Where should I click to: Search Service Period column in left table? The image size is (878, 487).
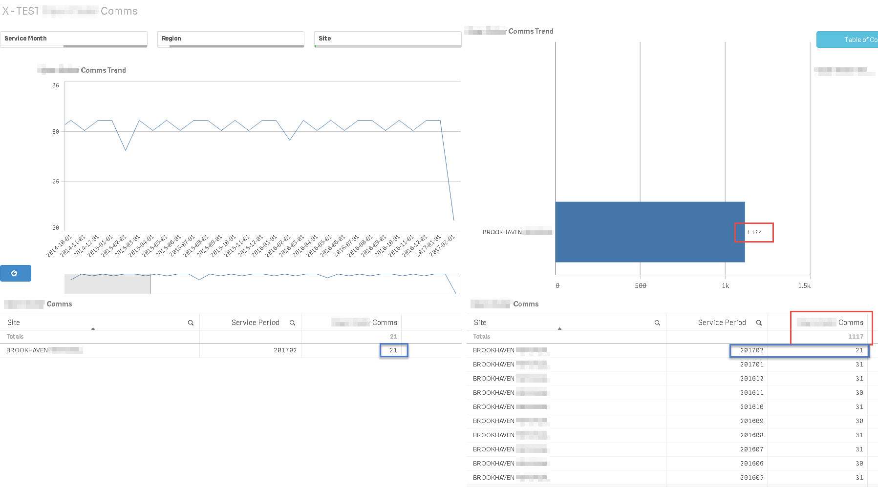292,323
